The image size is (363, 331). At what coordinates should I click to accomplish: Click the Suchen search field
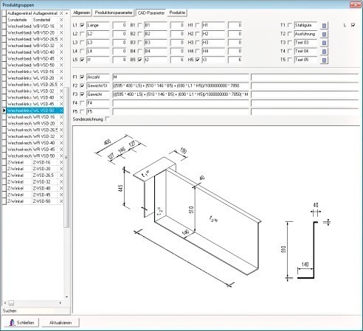pyautogui.click(x=36, y=311)
